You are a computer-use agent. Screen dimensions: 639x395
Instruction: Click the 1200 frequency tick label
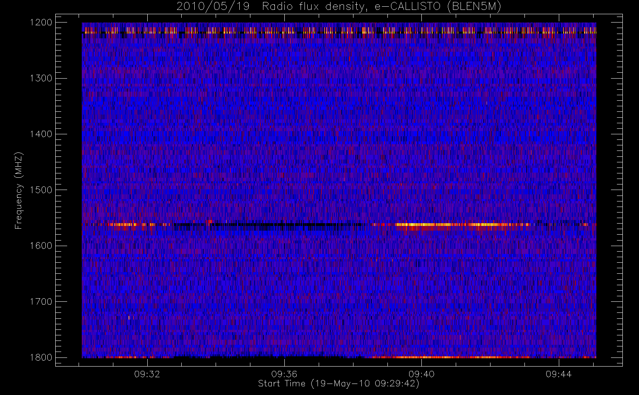pyautogui.click(x=41, y=23)
